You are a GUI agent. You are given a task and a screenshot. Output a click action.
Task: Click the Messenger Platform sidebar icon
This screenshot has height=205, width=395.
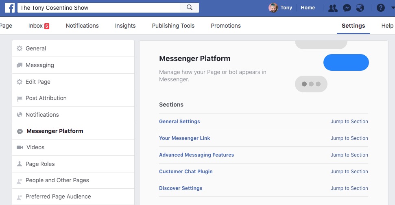coord(20,131)
